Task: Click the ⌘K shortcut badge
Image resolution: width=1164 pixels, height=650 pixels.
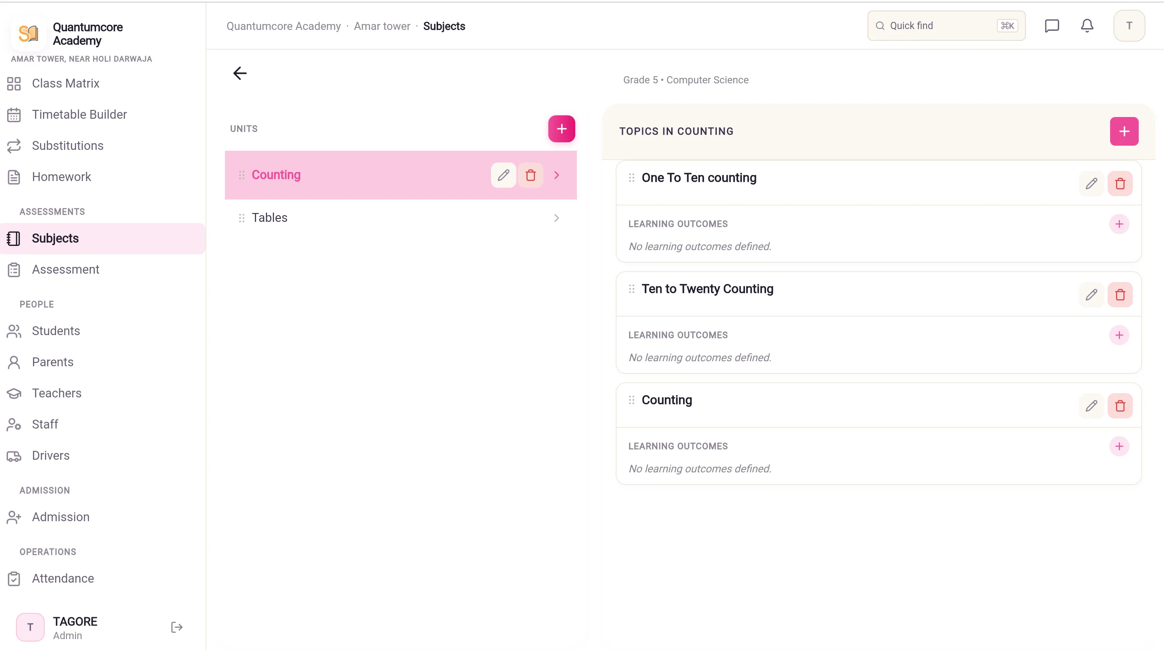Action: pos(1008,26)
